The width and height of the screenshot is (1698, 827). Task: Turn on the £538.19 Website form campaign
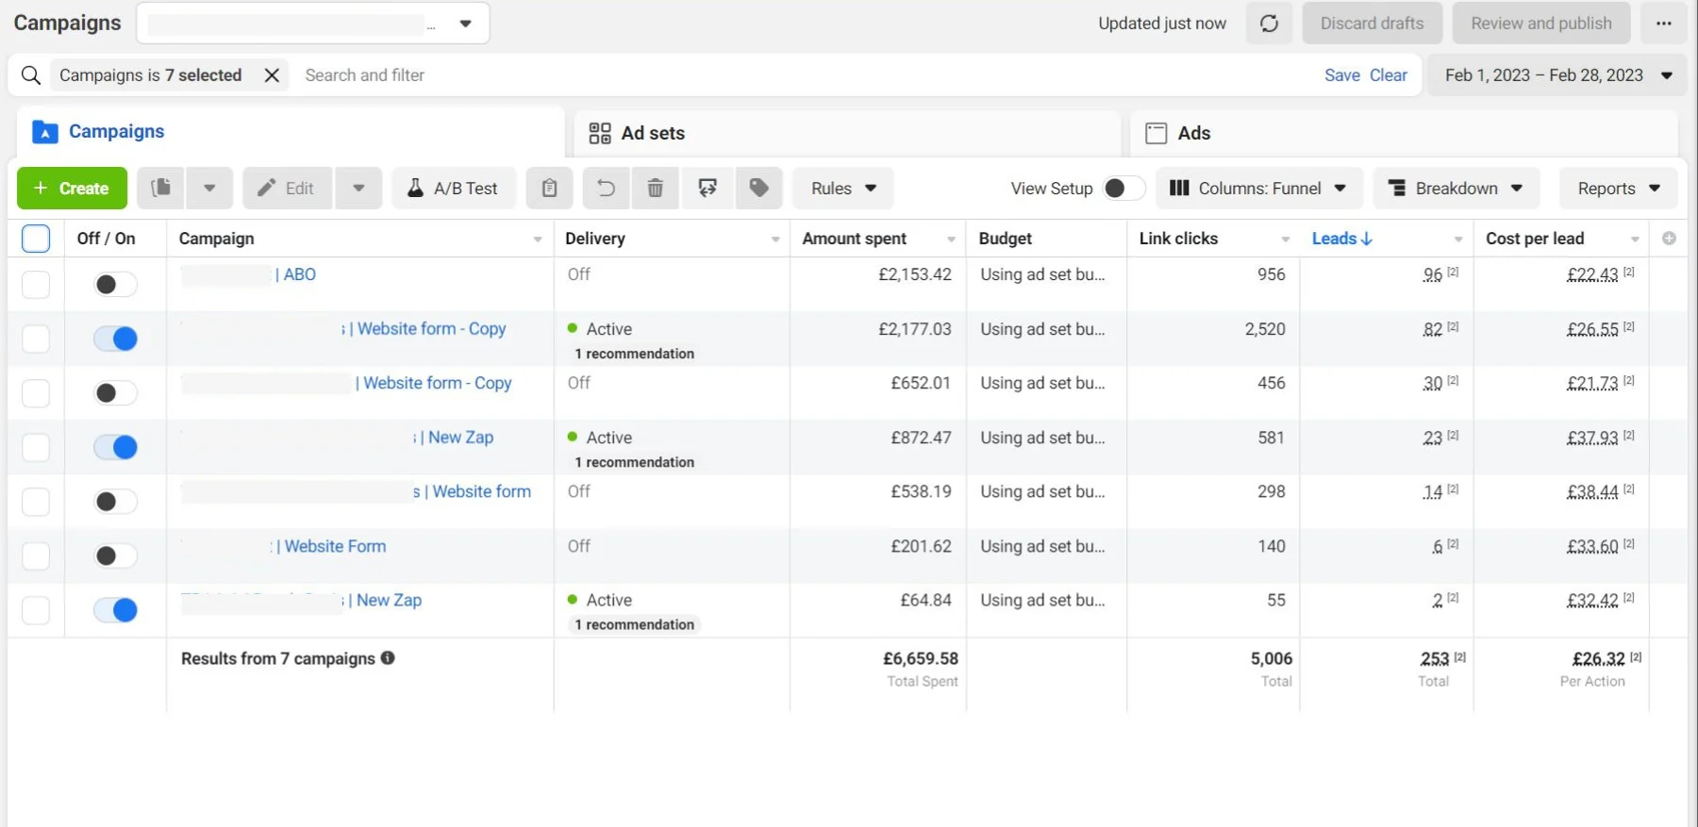[x=115, y=502]
